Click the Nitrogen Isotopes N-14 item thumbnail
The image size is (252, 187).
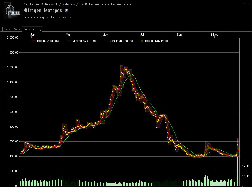tap(12, 11)
